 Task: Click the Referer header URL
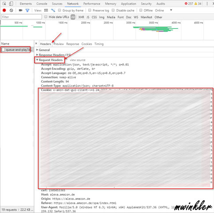click(x=85, y=203)
